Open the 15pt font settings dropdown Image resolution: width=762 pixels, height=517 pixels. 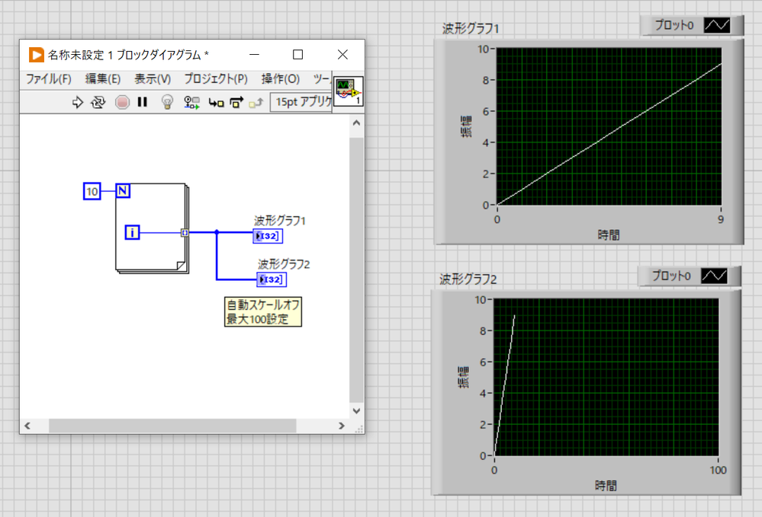pyautogui.click(x=301, y=102)
